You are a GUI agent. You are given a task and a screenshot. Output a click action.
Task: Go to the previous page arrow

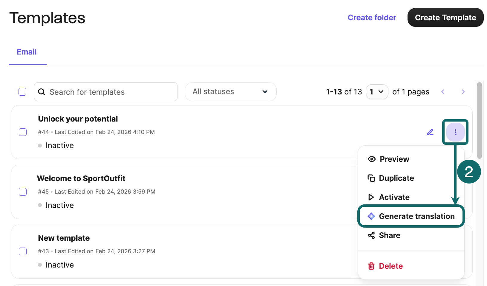(443, 92)
